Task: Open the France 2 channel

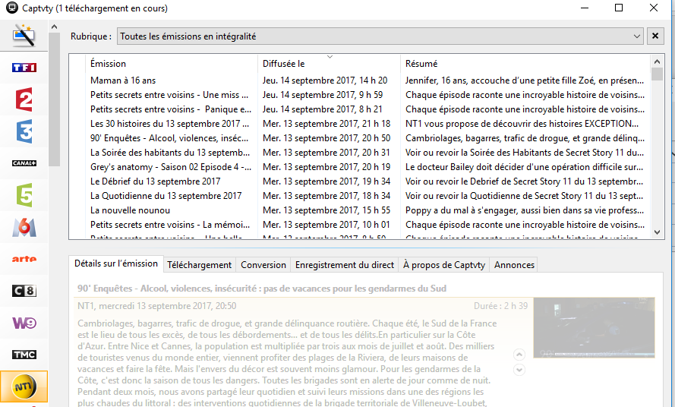Action: [24, 99]
